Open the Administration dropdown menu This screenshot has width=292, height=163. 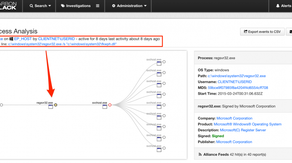tap(129, 6)
